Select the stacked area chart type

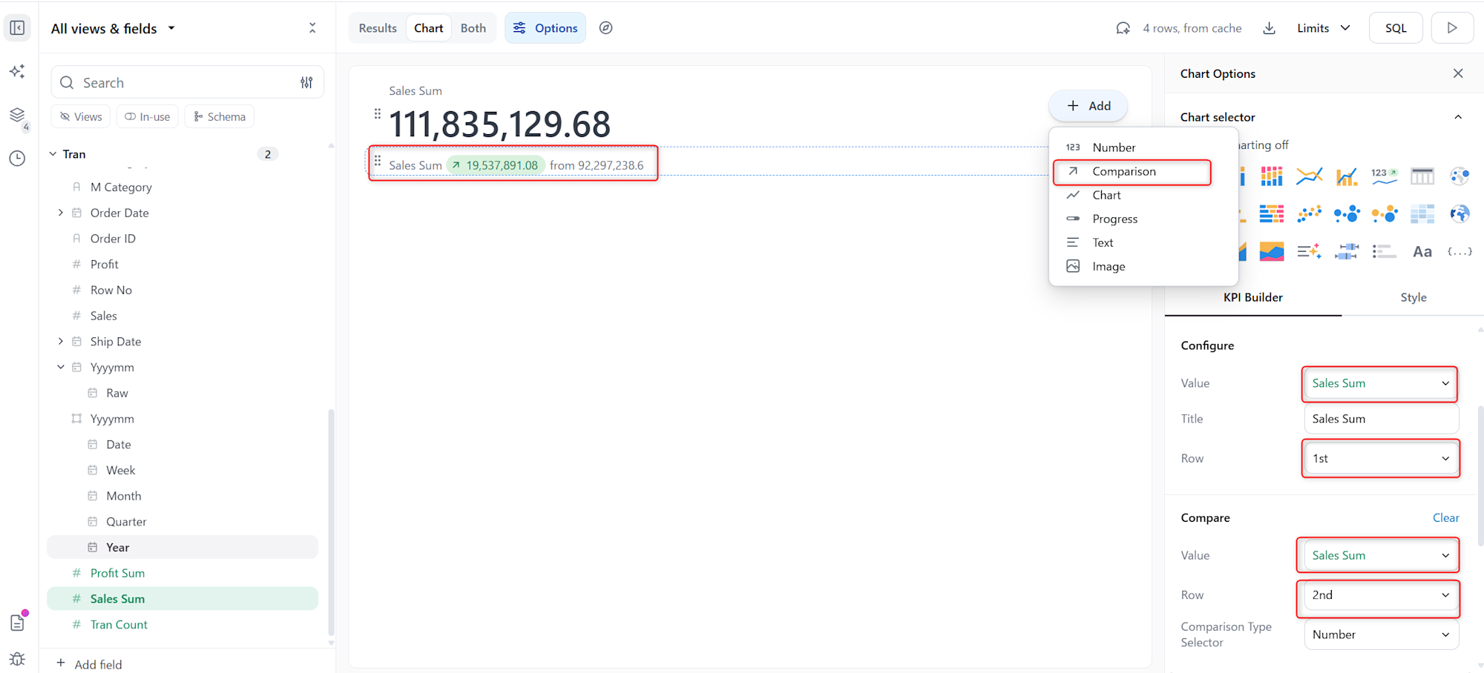pos(1272,252)
